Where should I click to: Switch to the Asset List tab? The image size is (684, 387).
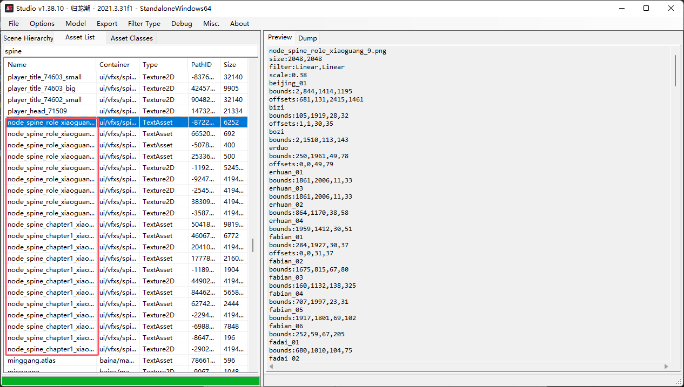click(x=80, y=37)
